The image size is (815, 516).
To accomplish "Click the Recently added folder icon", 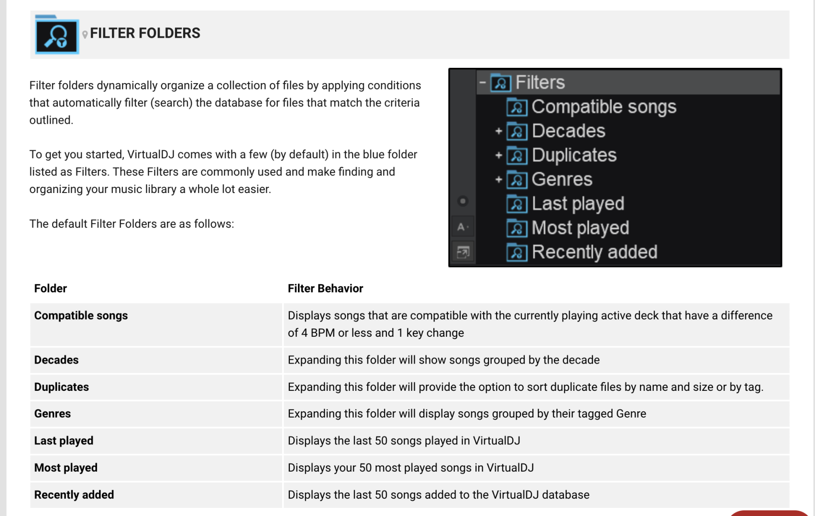I will pyautogui.click(x=517, y=252).
